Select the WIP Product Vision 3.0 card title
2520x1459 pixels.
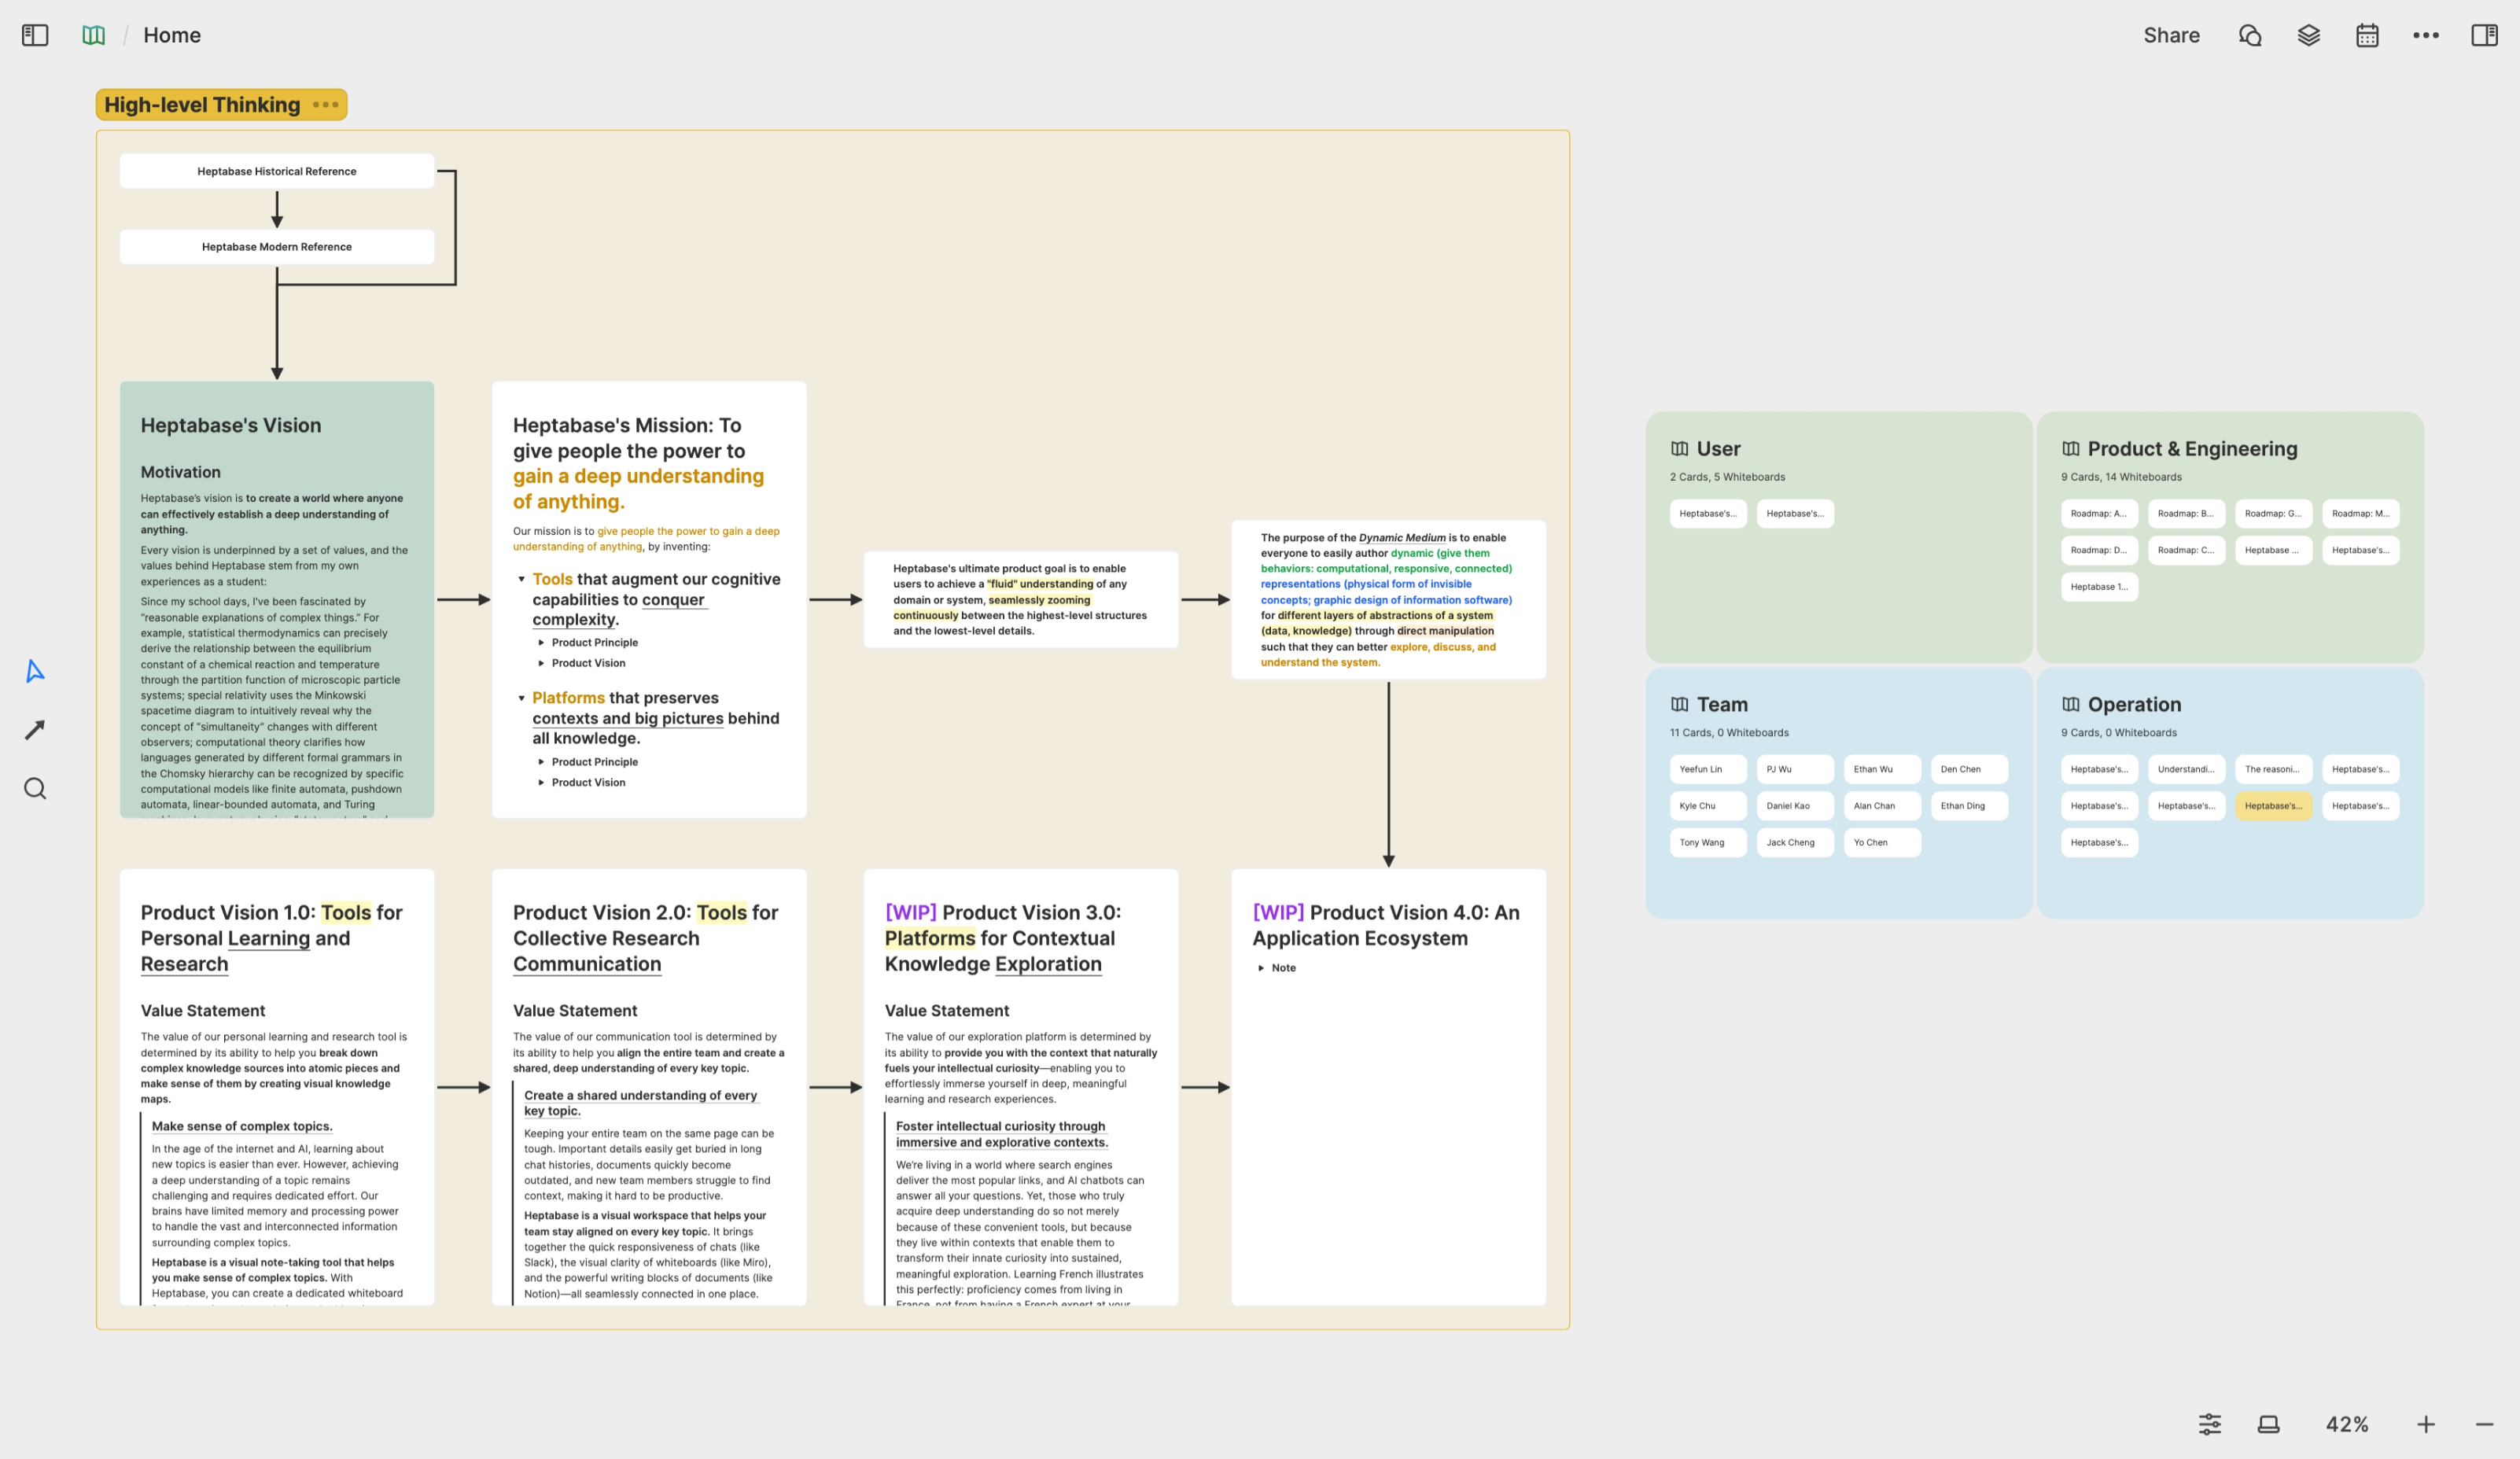(1003, 938)
